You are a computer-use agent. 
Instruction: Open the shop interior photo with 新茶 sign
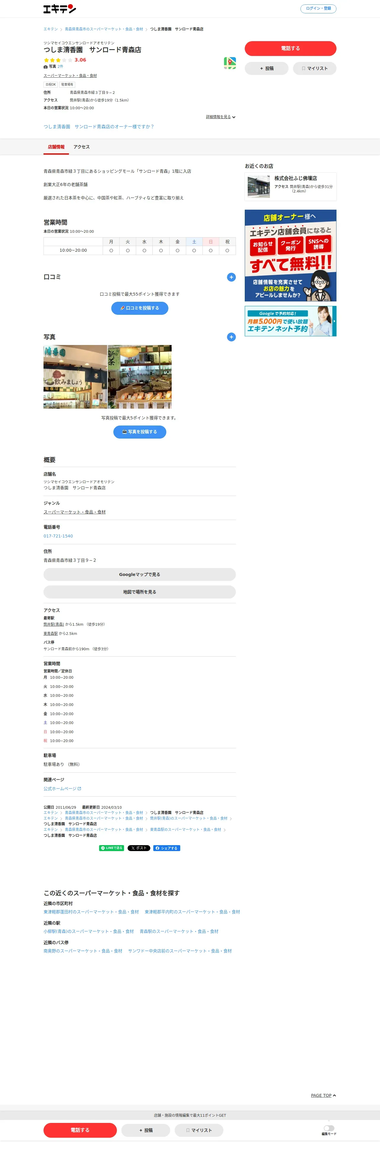140,376
